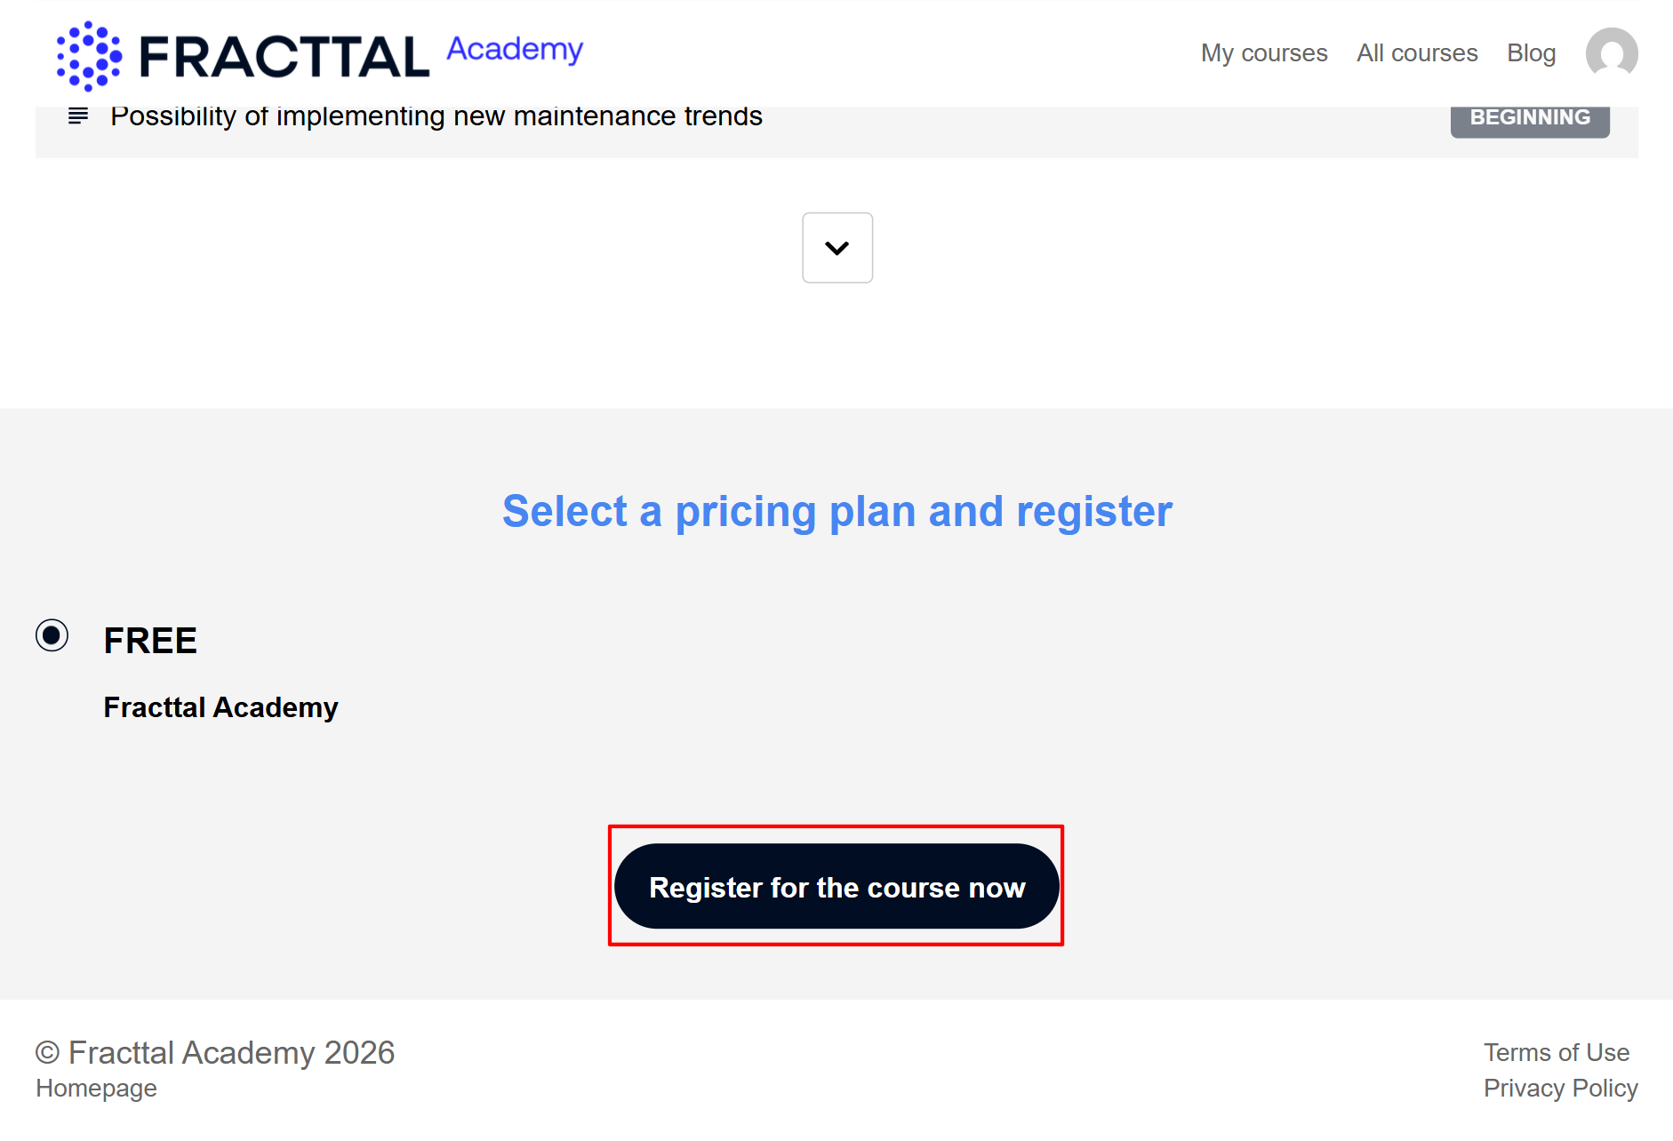
Task: Open the My courses menu item
Action: tap(1263, 53)
